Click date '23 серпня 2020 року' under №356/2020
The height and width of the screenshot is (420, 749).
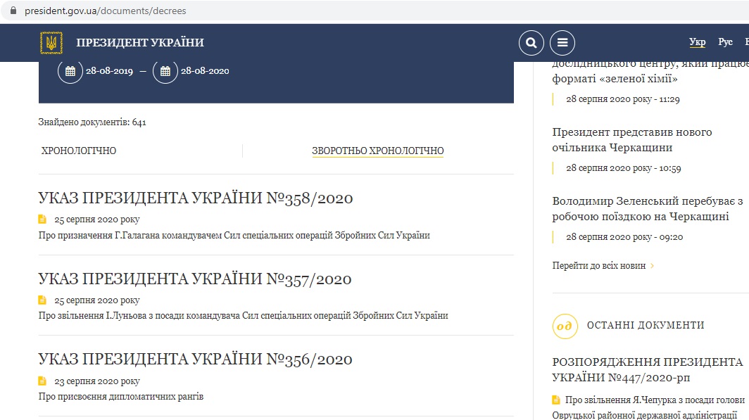(x=97, y=381)
